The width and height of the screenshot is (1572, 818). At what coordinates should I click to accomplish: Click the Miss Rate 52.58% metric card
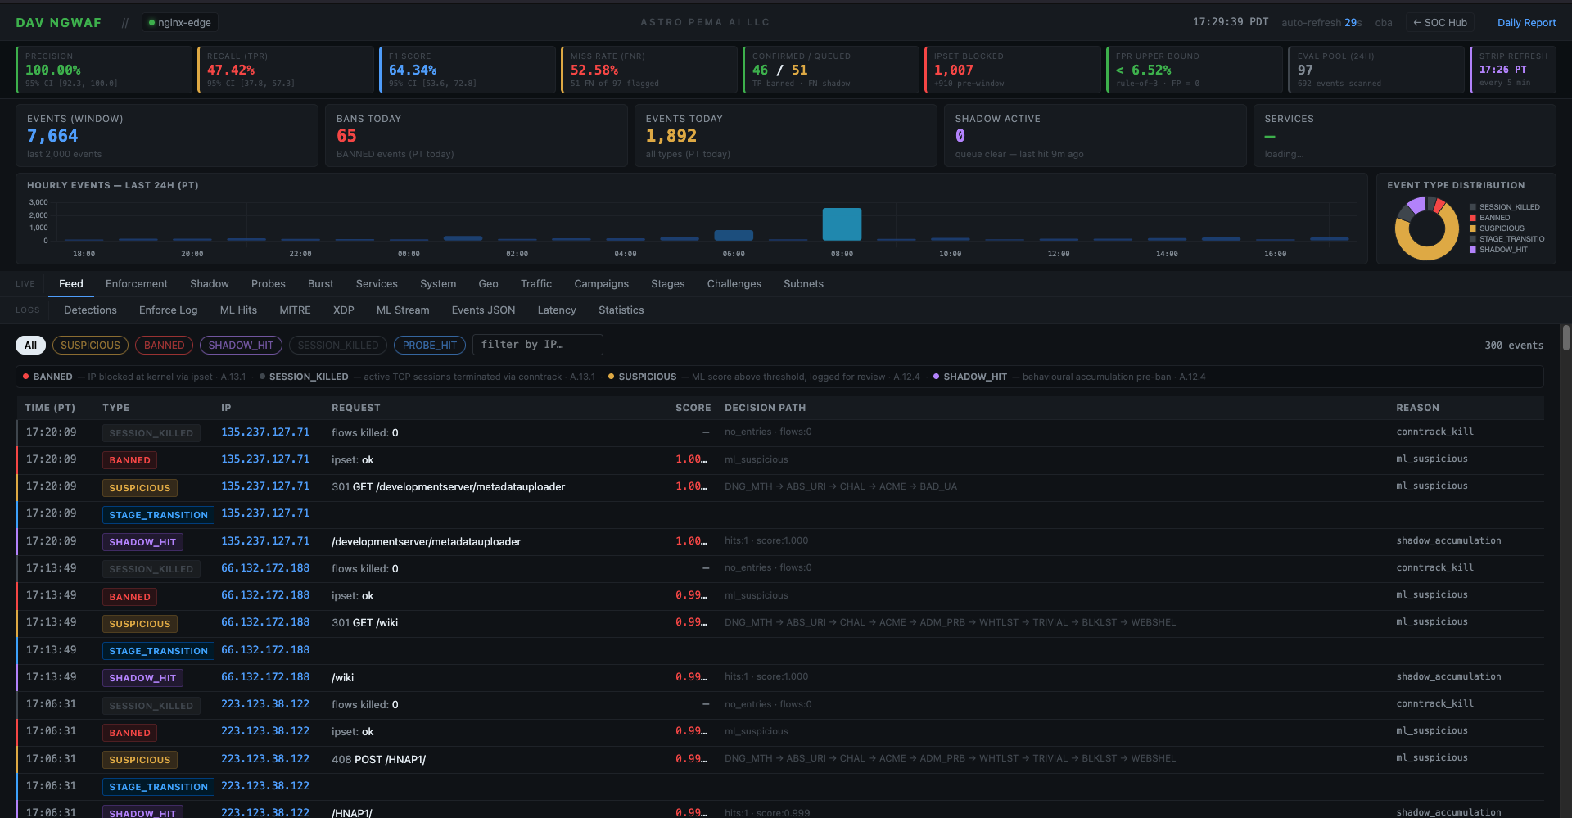click(x=649, y=70)
